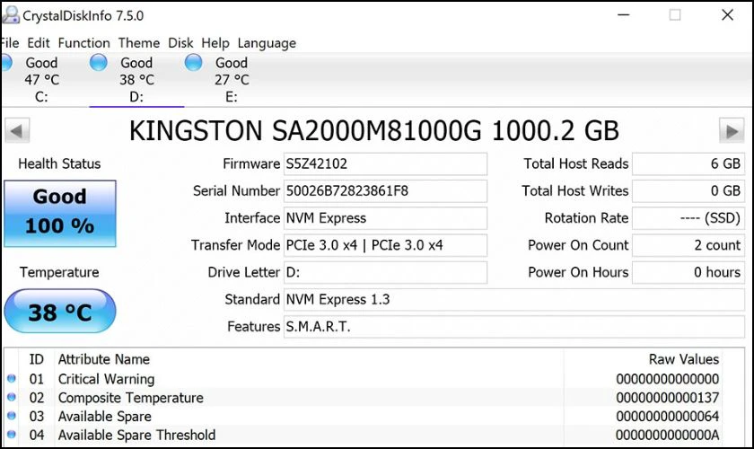This screenshot has height=449, width=754.
Task: Click the CrystalDiskInfo app icon in title bar
Action: click(x=11, y=15)
